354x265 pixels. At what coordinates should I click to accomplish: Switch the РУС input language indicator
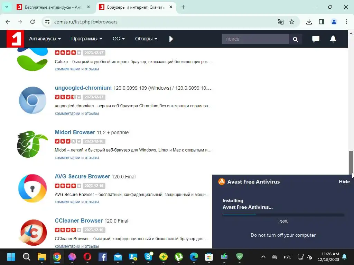click(x=287, y=257)
